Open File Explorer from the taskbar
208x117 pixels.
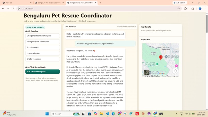point(101,114)
